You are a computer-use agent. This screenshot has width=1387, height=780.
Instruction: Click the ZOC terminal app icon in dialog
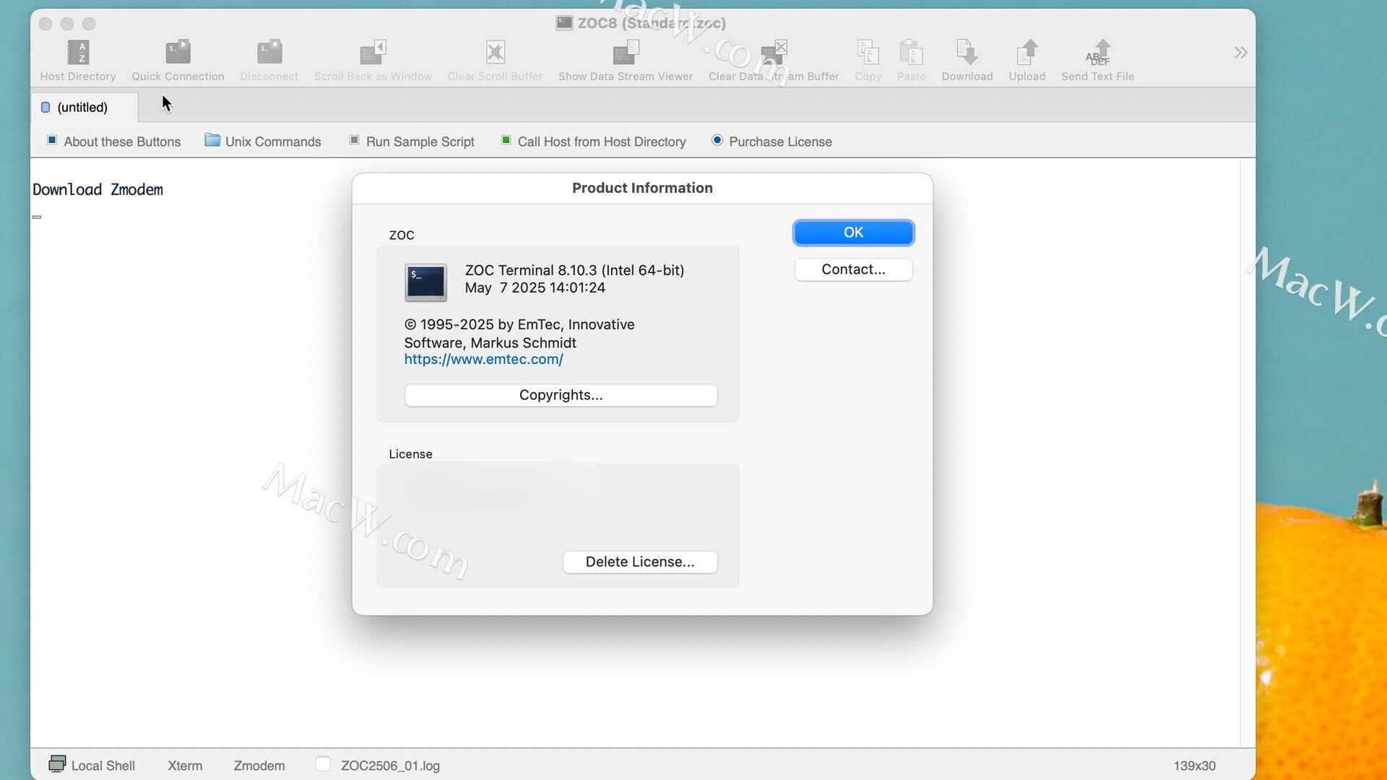tap(425, 282)
